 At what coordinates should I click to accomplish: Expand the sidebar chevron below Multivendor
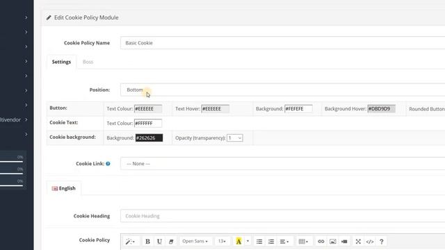[26, 134]
